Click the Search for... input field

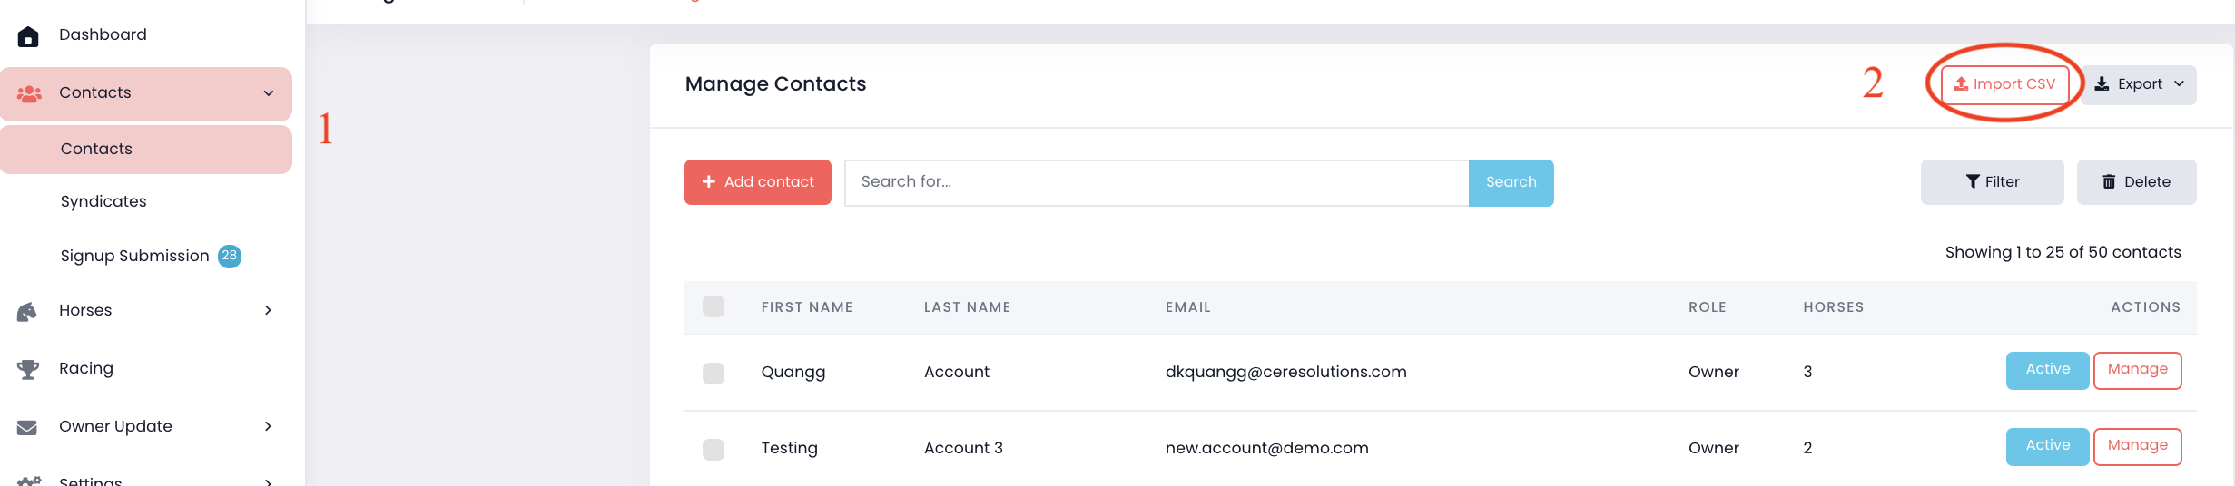pyautogui.click(x=1156, y=182)
